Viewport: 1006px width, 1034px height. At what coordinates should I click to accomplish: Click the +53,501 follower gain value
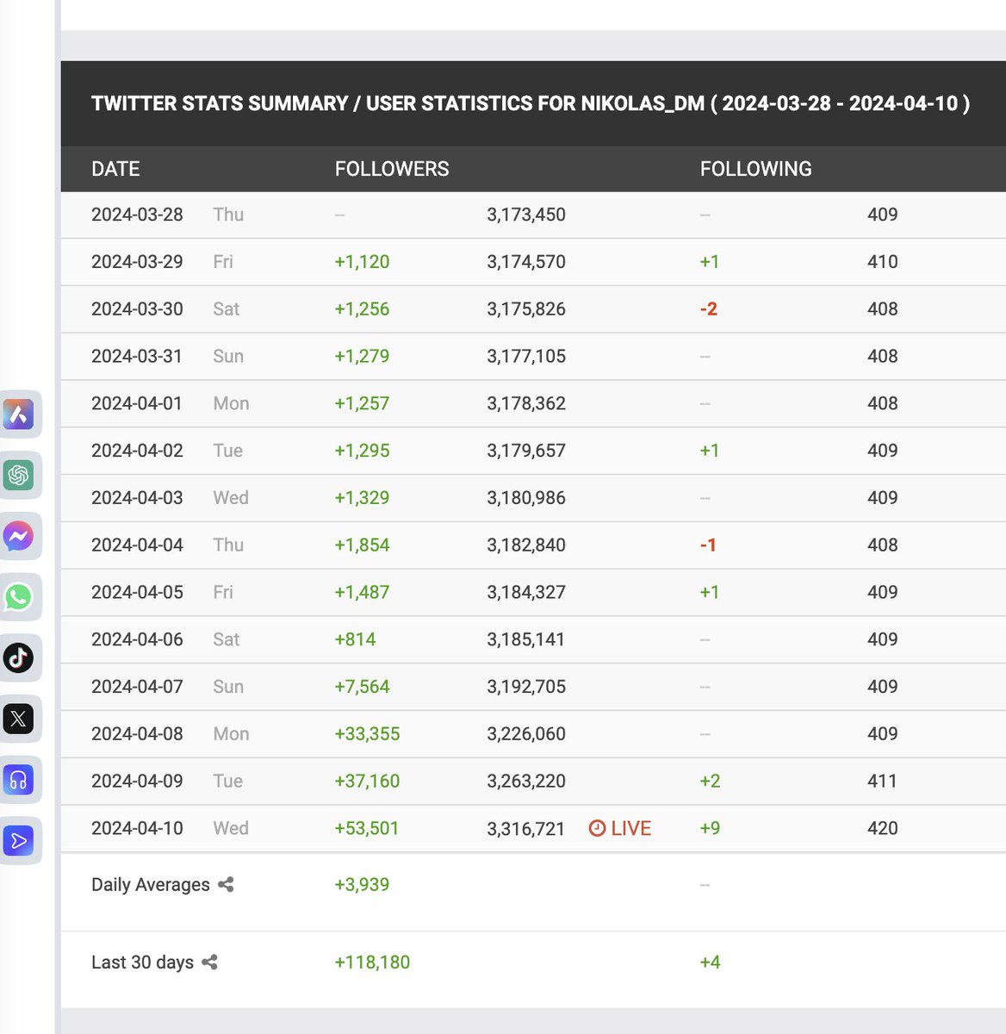(366, 828)
